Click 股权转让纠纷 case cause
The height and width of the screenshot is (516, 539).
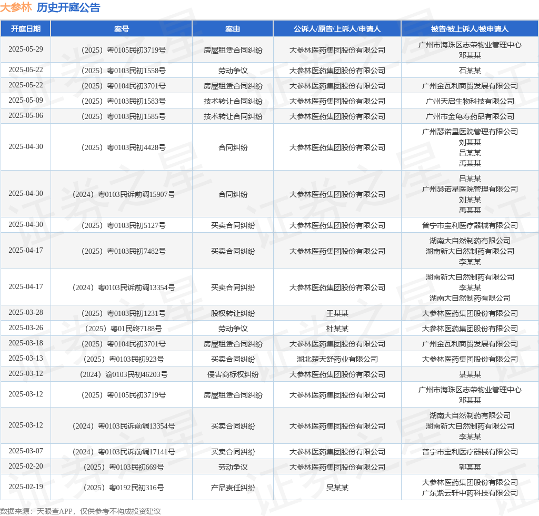click(233, 313)
